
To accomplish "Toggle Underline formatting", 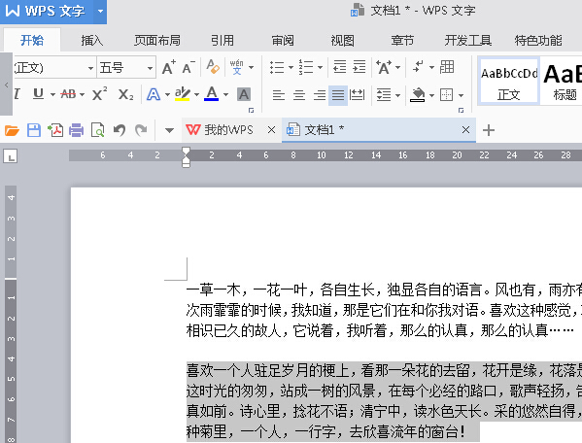I will pyautogui.click(x=38, y=94).
